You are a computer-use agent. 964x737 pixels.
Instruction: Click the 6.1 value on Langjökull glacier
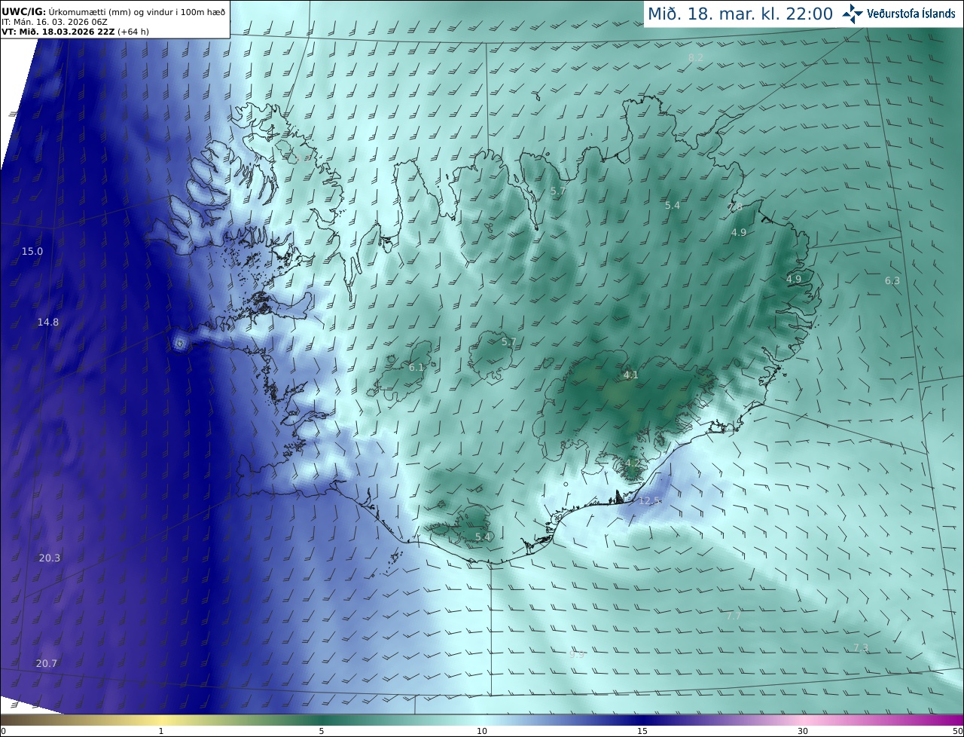pyautogui.click(x=416, y=368)
